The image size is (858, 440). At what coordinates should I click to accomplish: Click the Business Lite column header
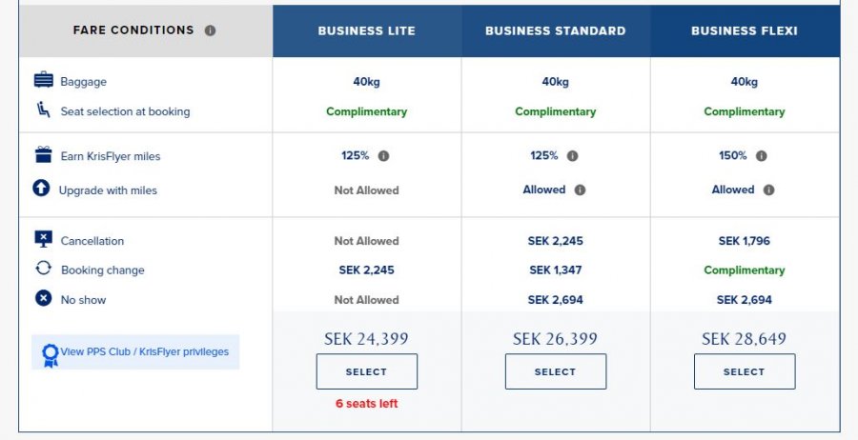coord(366,30)
